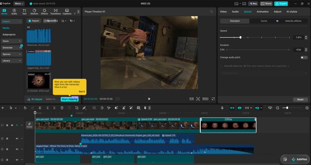
Task: Open the Stickers tab
Action: (34, 12)
